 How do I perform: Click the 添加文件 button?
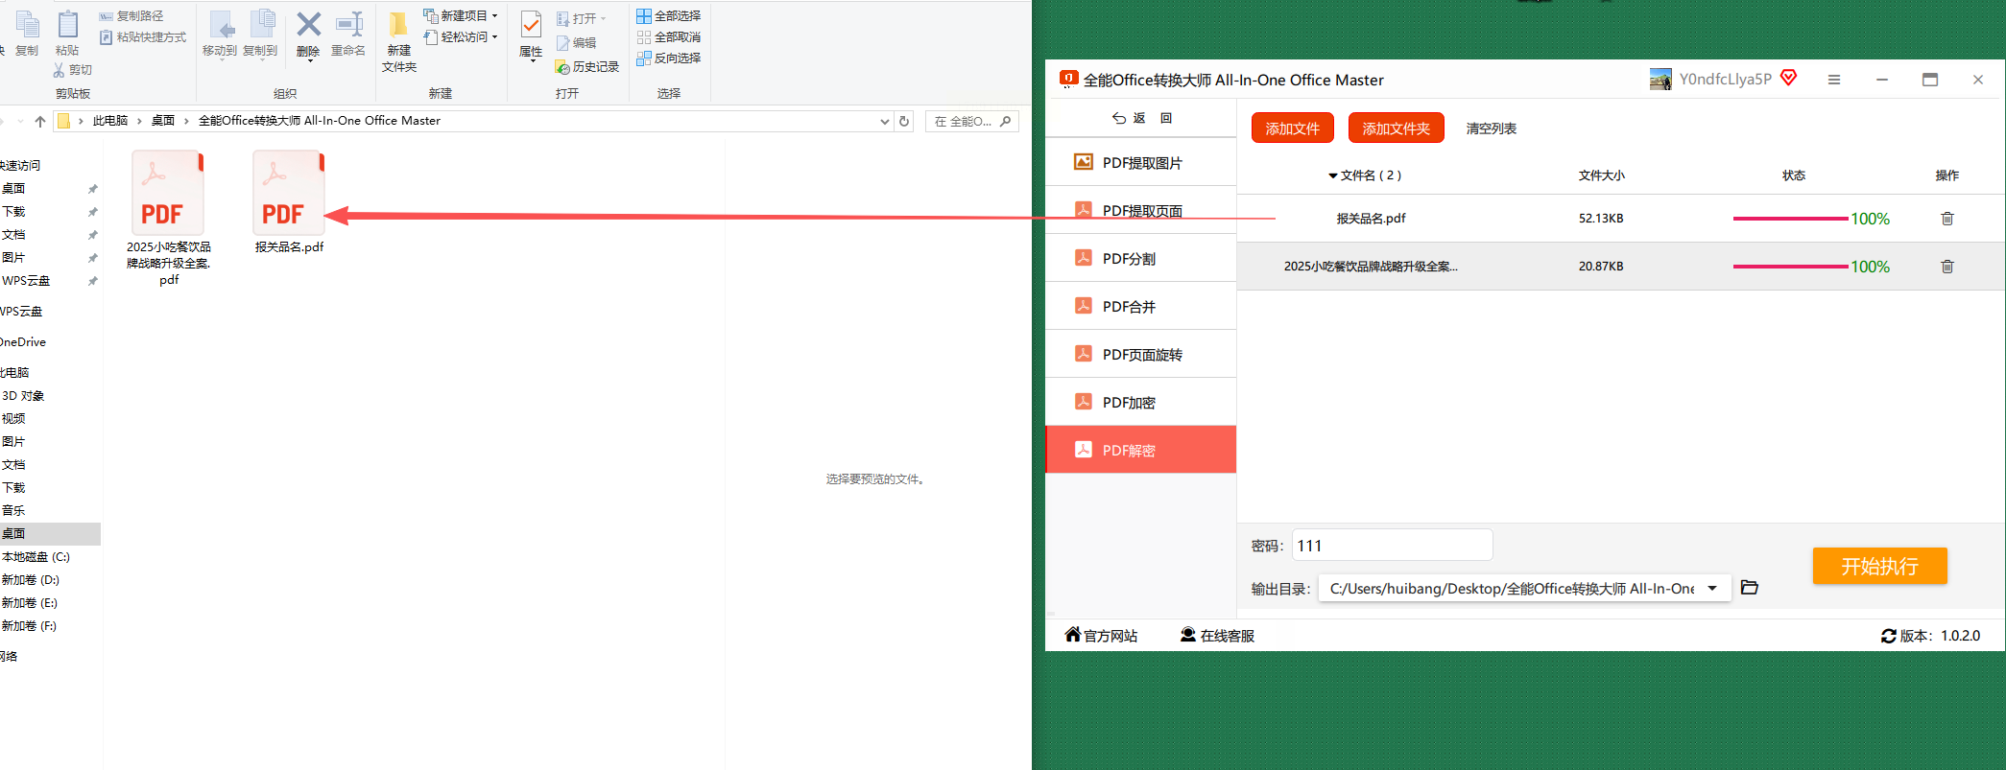point(1292,128)
